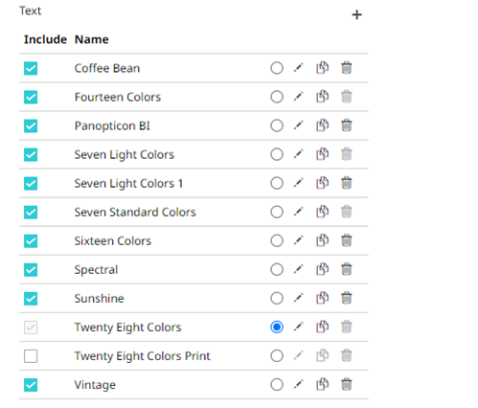Delete the Sunshine palette

347,298
